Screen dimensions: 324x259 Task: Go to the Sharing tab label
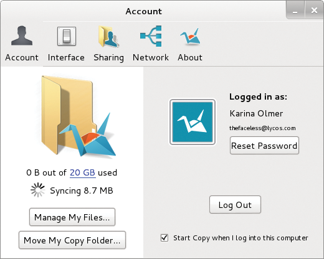(108, 58)
